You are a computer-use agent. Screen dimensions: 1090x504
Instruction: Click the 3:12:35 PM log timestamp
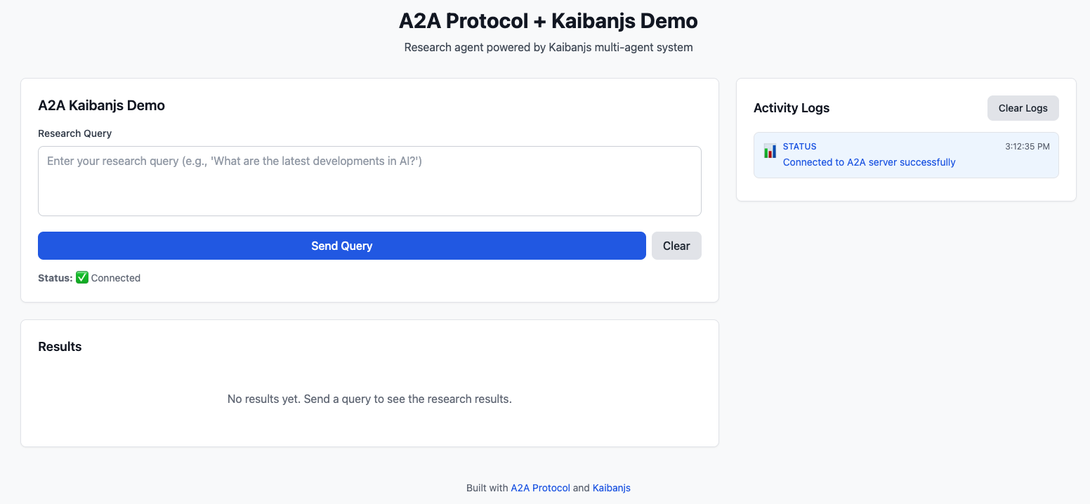click(1027, 147)
